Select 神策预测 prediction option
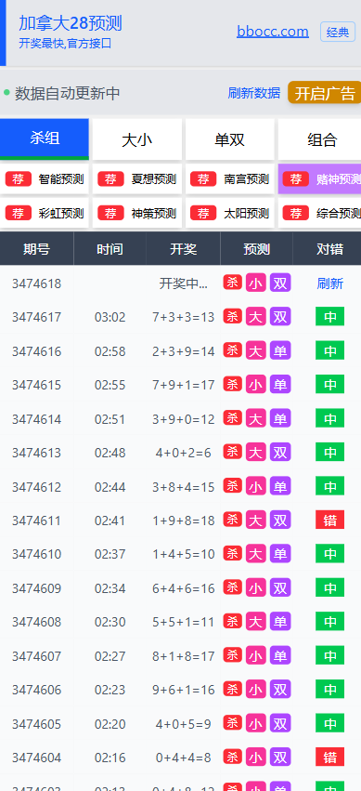This screenshot has height=791, width=361. click(x=137, y=213)
